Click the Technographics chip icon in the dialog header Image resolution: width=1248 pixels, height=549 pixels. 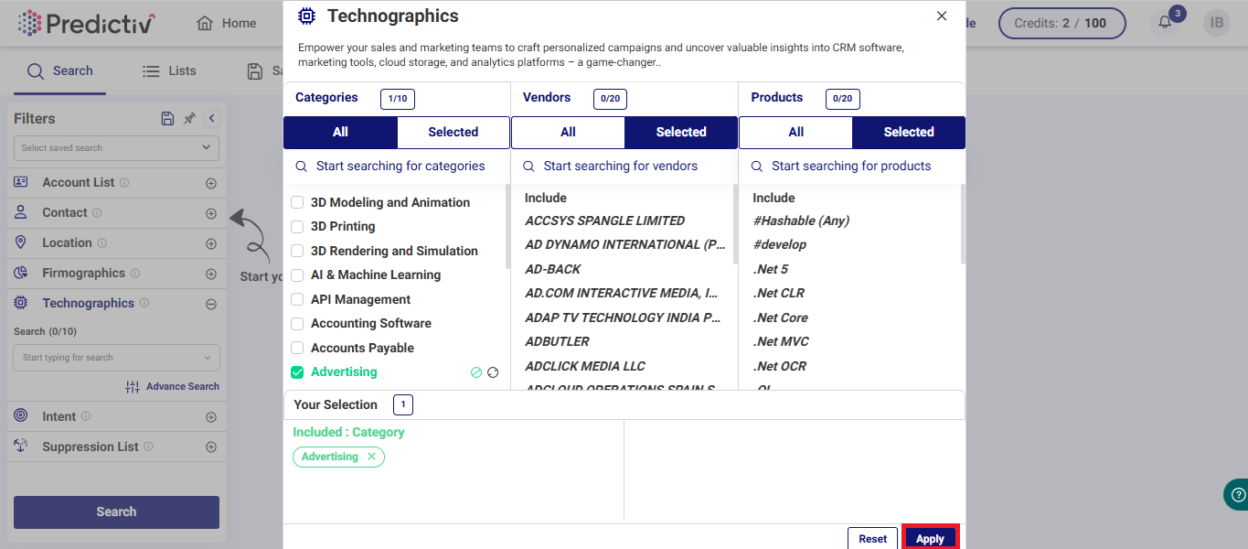click(x=307, y=16)
